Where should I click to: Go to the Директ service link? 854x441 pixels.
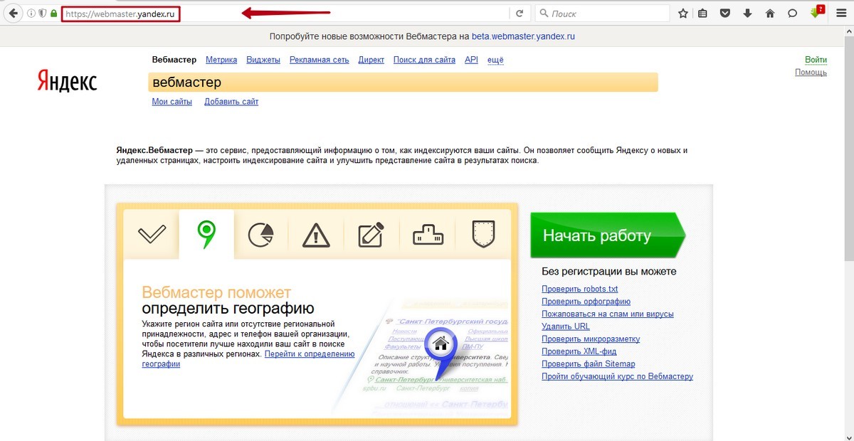371,60
